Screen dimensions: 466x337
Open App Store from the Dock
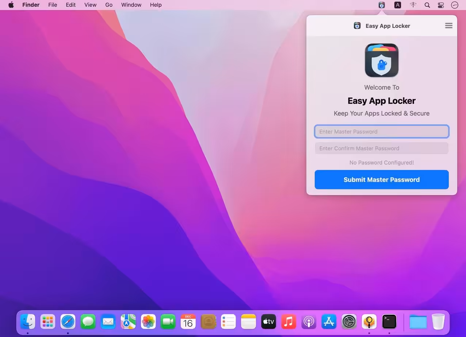(x=329, y=322)
